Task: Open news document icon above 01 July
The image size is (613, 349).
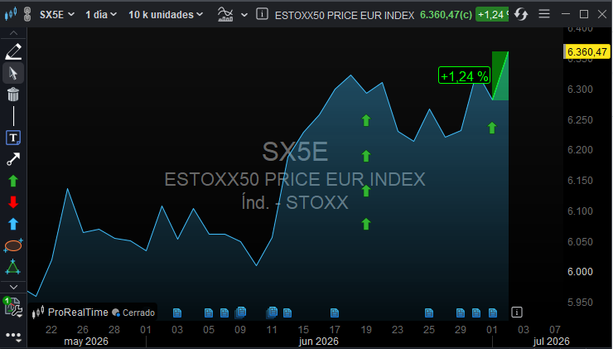Action: pyautogui.click(x=493, y=313)
